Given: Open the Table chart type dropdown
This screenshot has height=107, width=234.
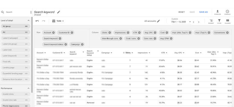Looking at the screenshot, I should [58, 21].
